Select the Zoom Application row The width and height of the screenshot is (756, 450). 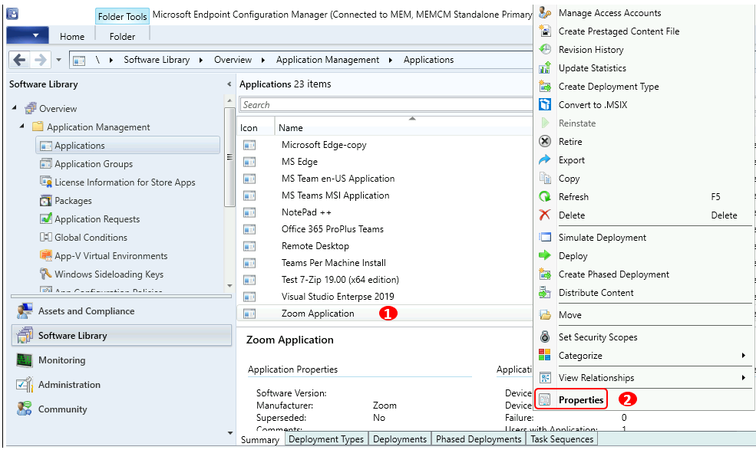tap(385, 314)
